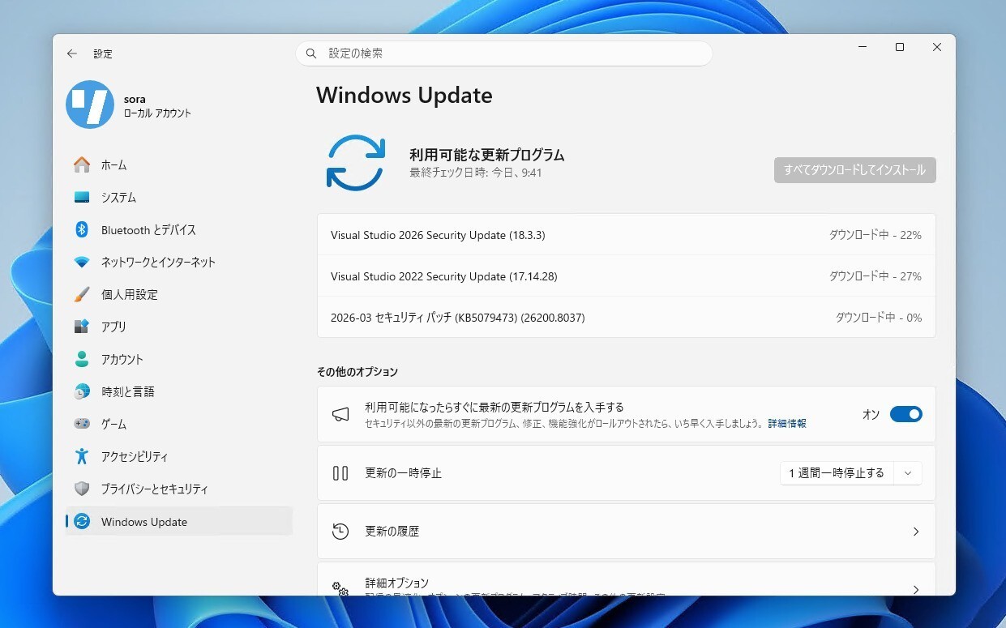Expand the advanced options row chevron
1006x628 pixels.
(x=916, y=589)
